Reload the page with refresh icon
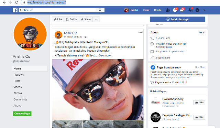Screen dimensions: 220x128 tap(16, 2)
